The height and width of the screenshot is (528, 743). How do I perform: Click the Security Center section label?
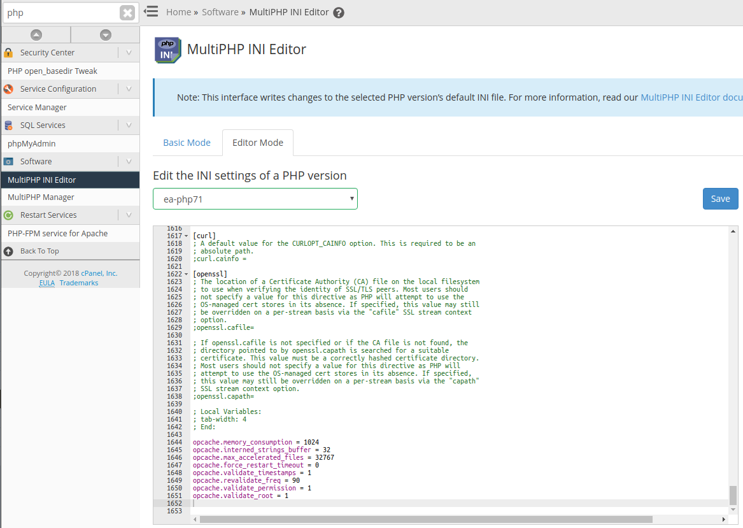click(x=47, y=53)
